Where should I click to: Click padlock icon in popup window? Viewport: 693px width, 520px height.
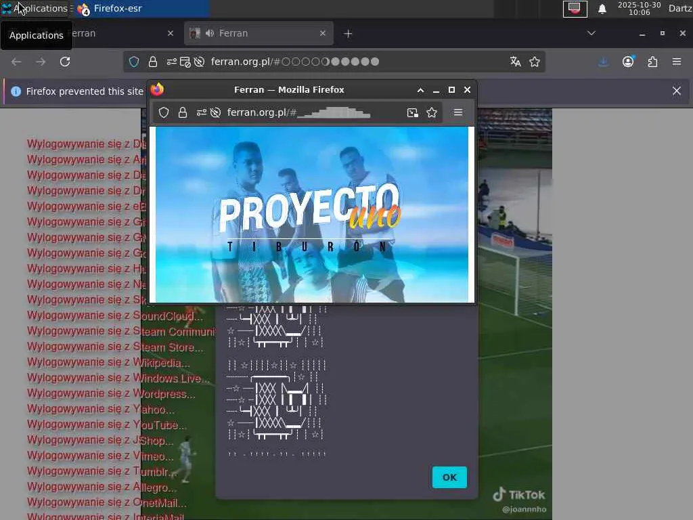pyautogui.click(x=183, y=113)
